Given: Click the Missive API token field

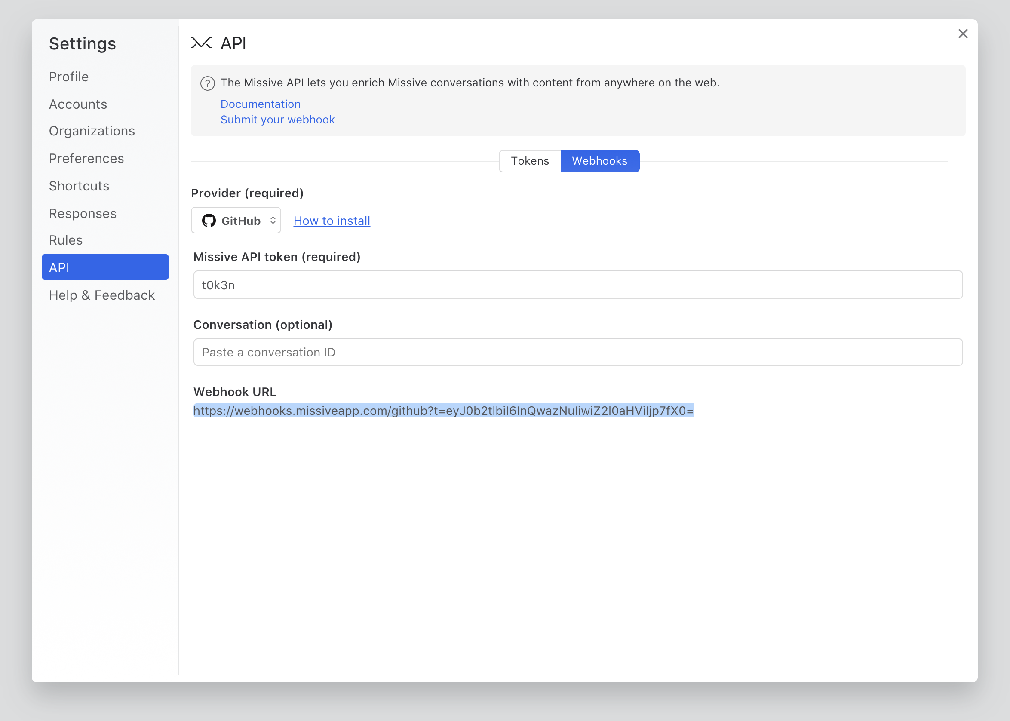Looking at the screenshot, I should tap(577, 285).
